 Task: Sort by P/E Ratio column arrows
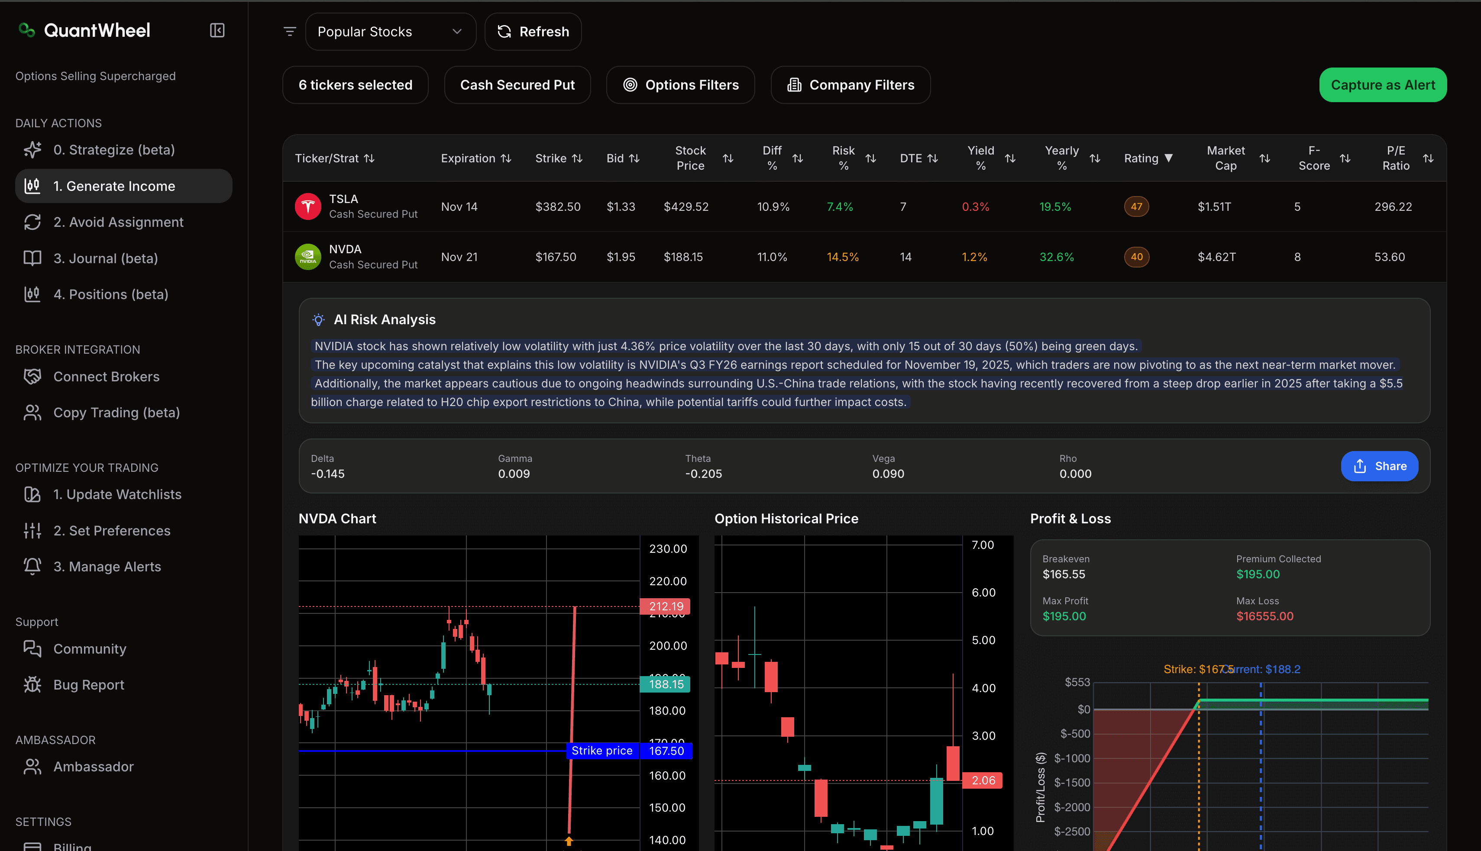pyautogui.click(x=1428, y=158)
